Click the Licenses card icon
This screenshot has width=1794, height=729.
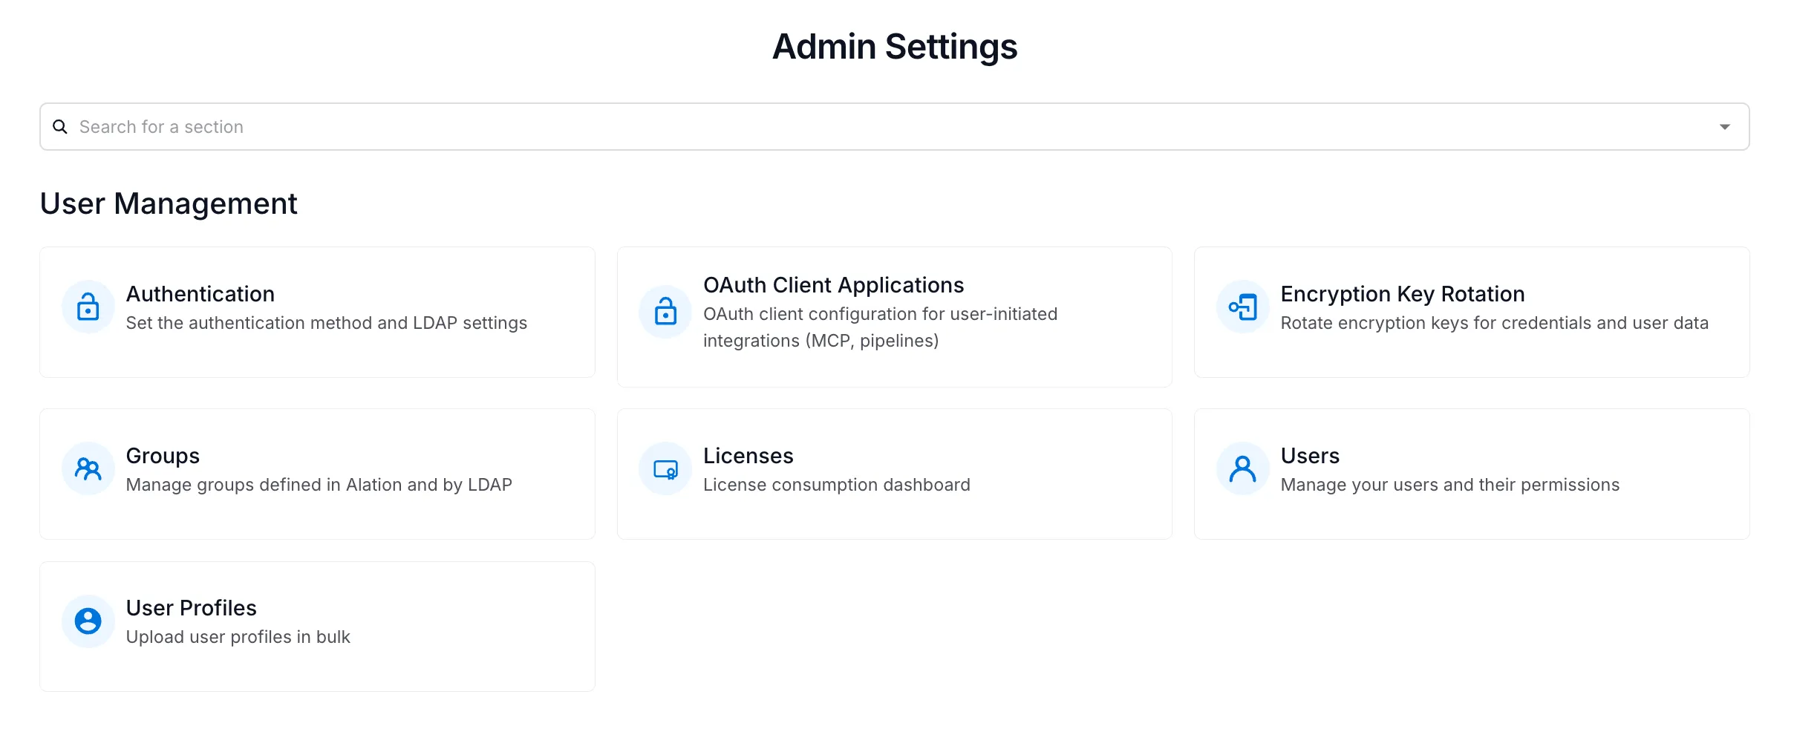[x=665, y=468]
